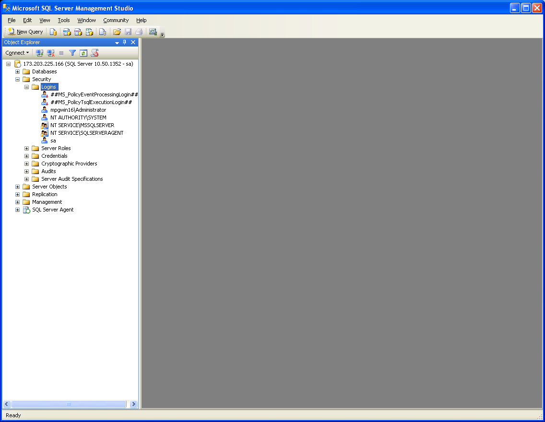Screen dimensions: 545x422
Task: Expand the Management folder
Action: click(17, 202)
